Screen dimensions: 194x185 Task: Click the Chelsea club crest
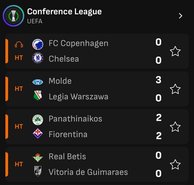point(38,58)
